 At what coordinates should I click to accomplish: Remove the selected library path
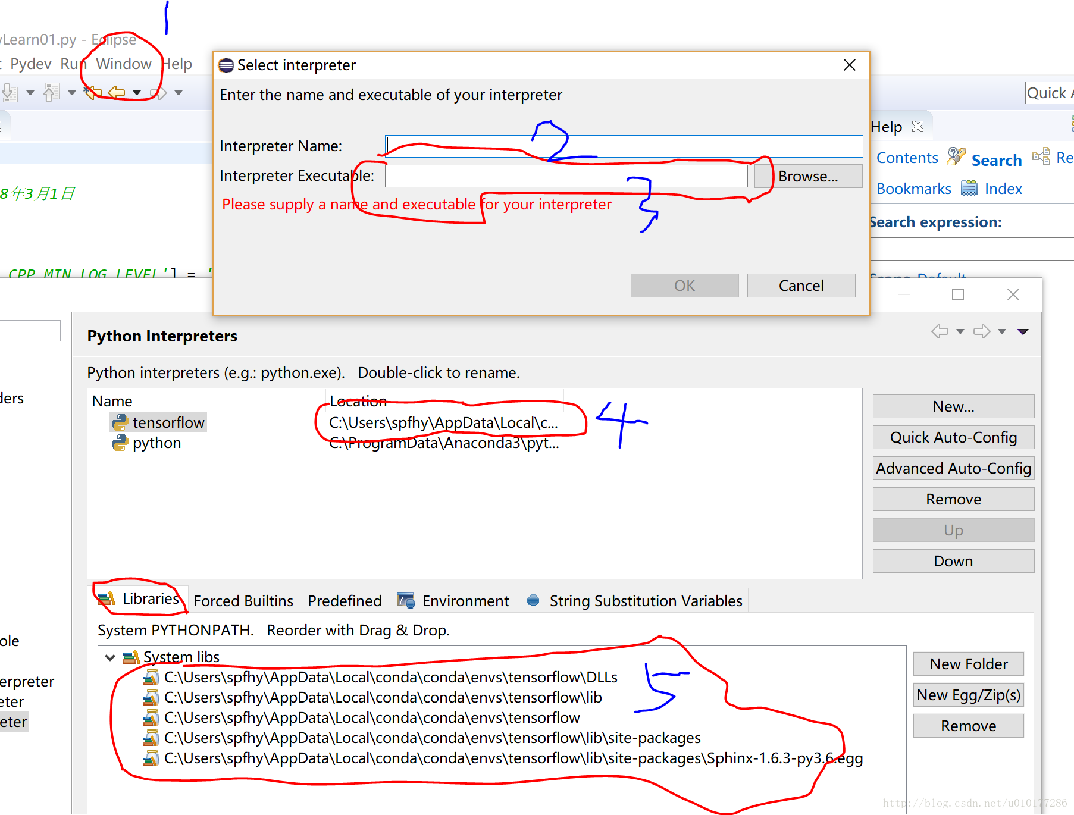969,726
